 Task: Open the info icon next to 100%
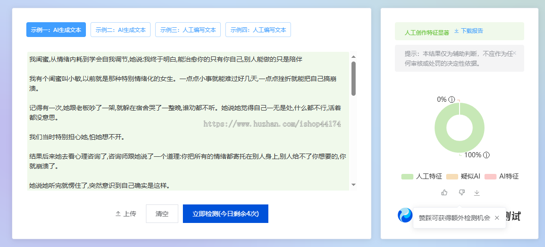(x=487, y=155)
